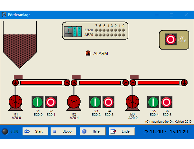Screen dimensions: 194x149
Task: Click the material block on first conveyor
Action: (x=18, y=77)
